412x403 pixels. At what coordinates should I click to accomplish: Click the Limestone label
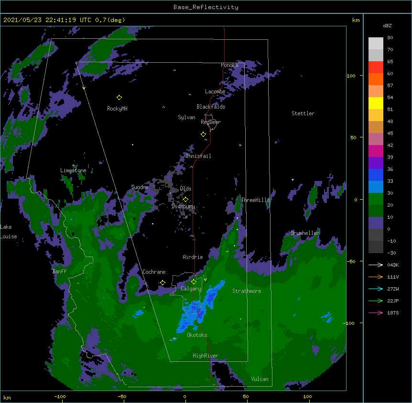(73, 170)
